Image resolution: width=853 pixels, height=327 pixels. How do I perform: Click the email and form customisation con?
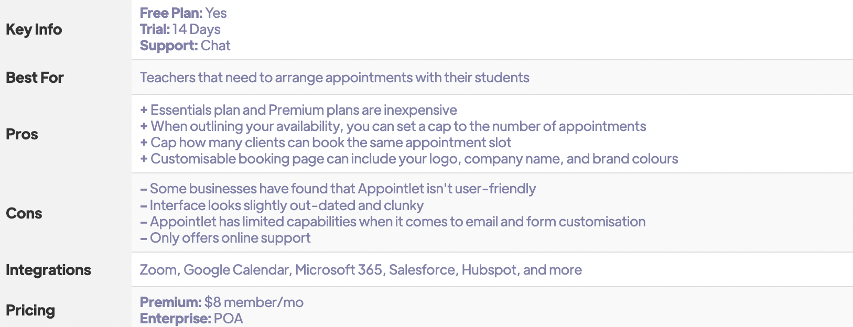pos(393,222)
